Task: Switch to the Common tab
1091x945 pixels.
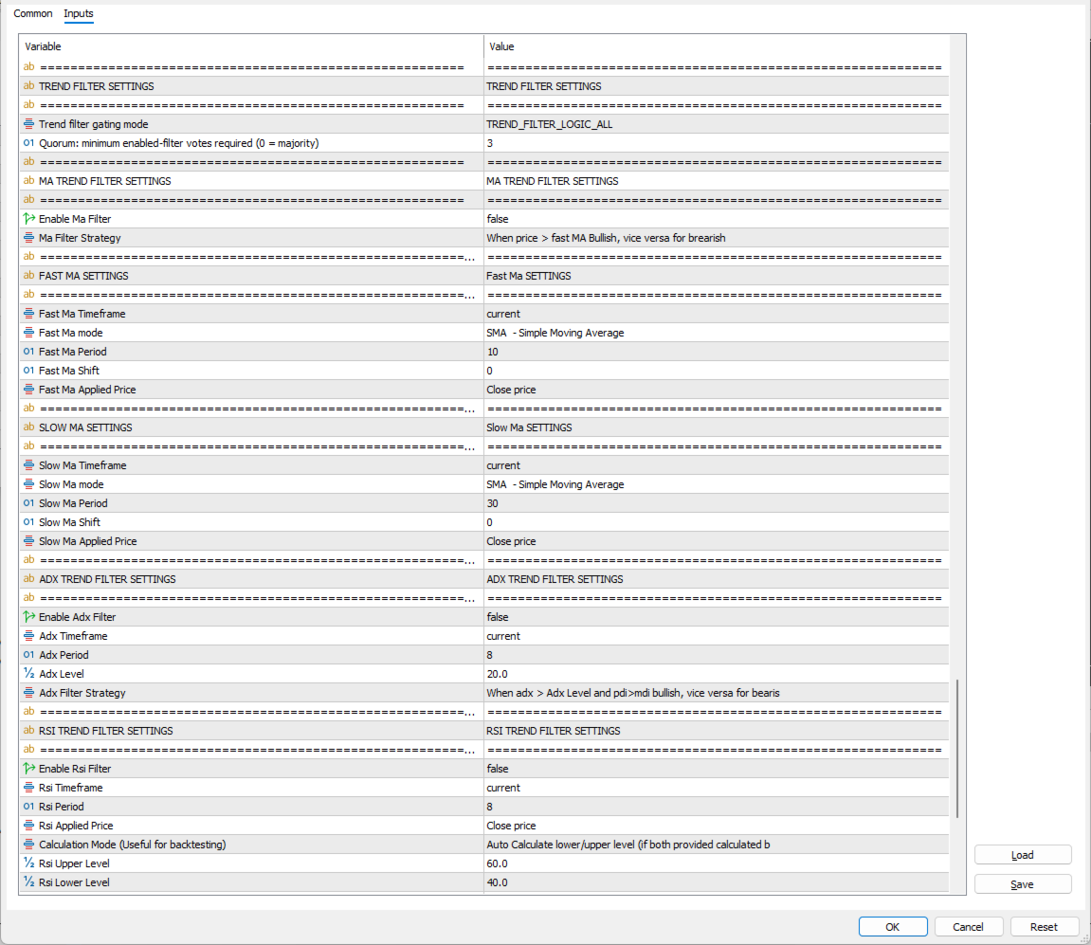Action: pos(33,13)
